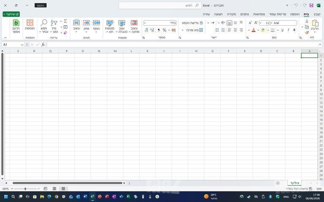The image size is (324, 202).
Task: Toggle bold formatting
Action: [294, 30]
